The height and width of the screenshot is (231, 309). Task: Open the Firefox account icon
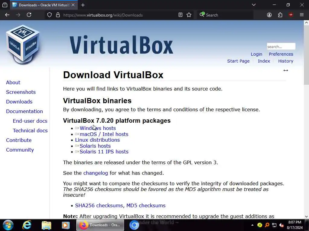pyautogui.click(x=269, y=15)
